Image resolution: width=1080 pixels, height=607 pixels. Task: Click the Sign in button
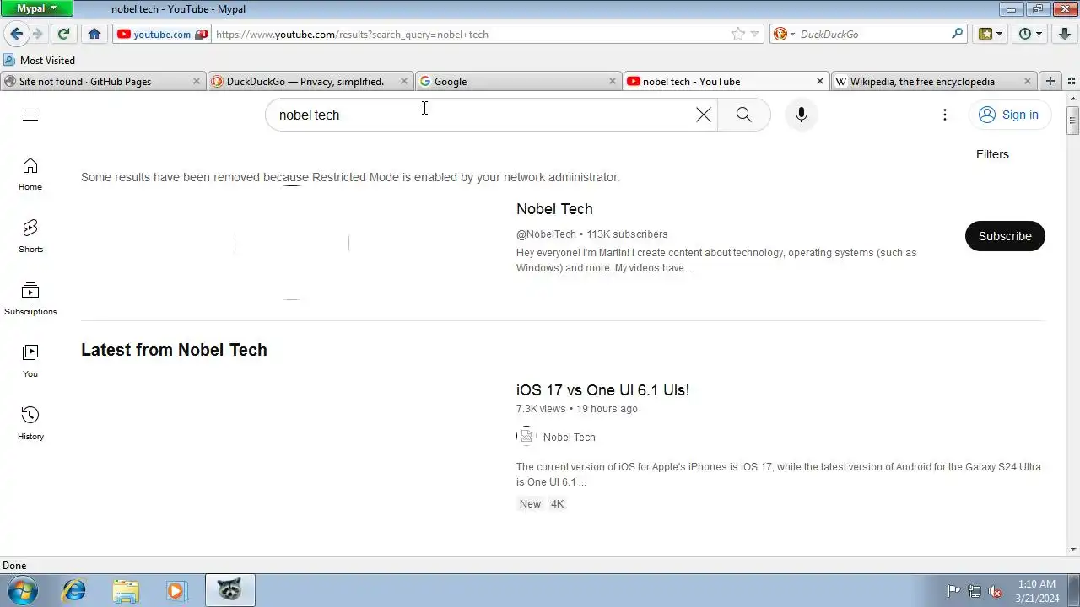(x=1009, y=115)
